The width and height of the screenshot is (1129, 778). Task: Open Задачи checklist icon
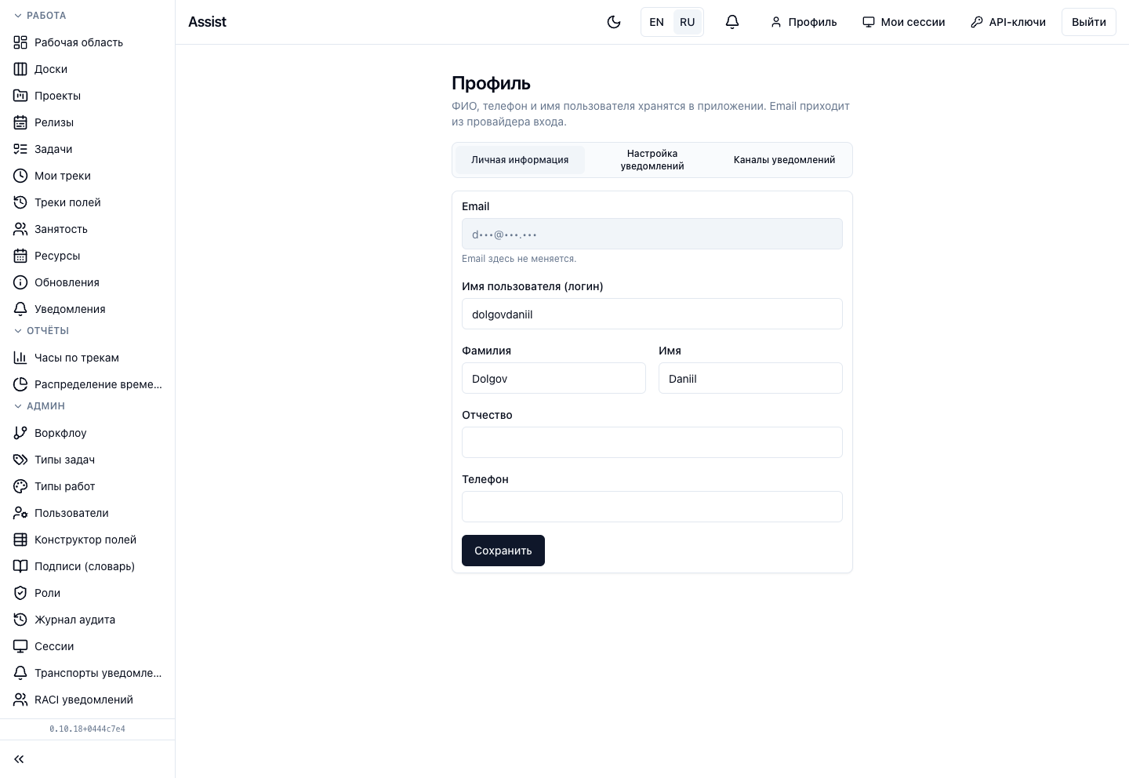(x=20, y=149)
